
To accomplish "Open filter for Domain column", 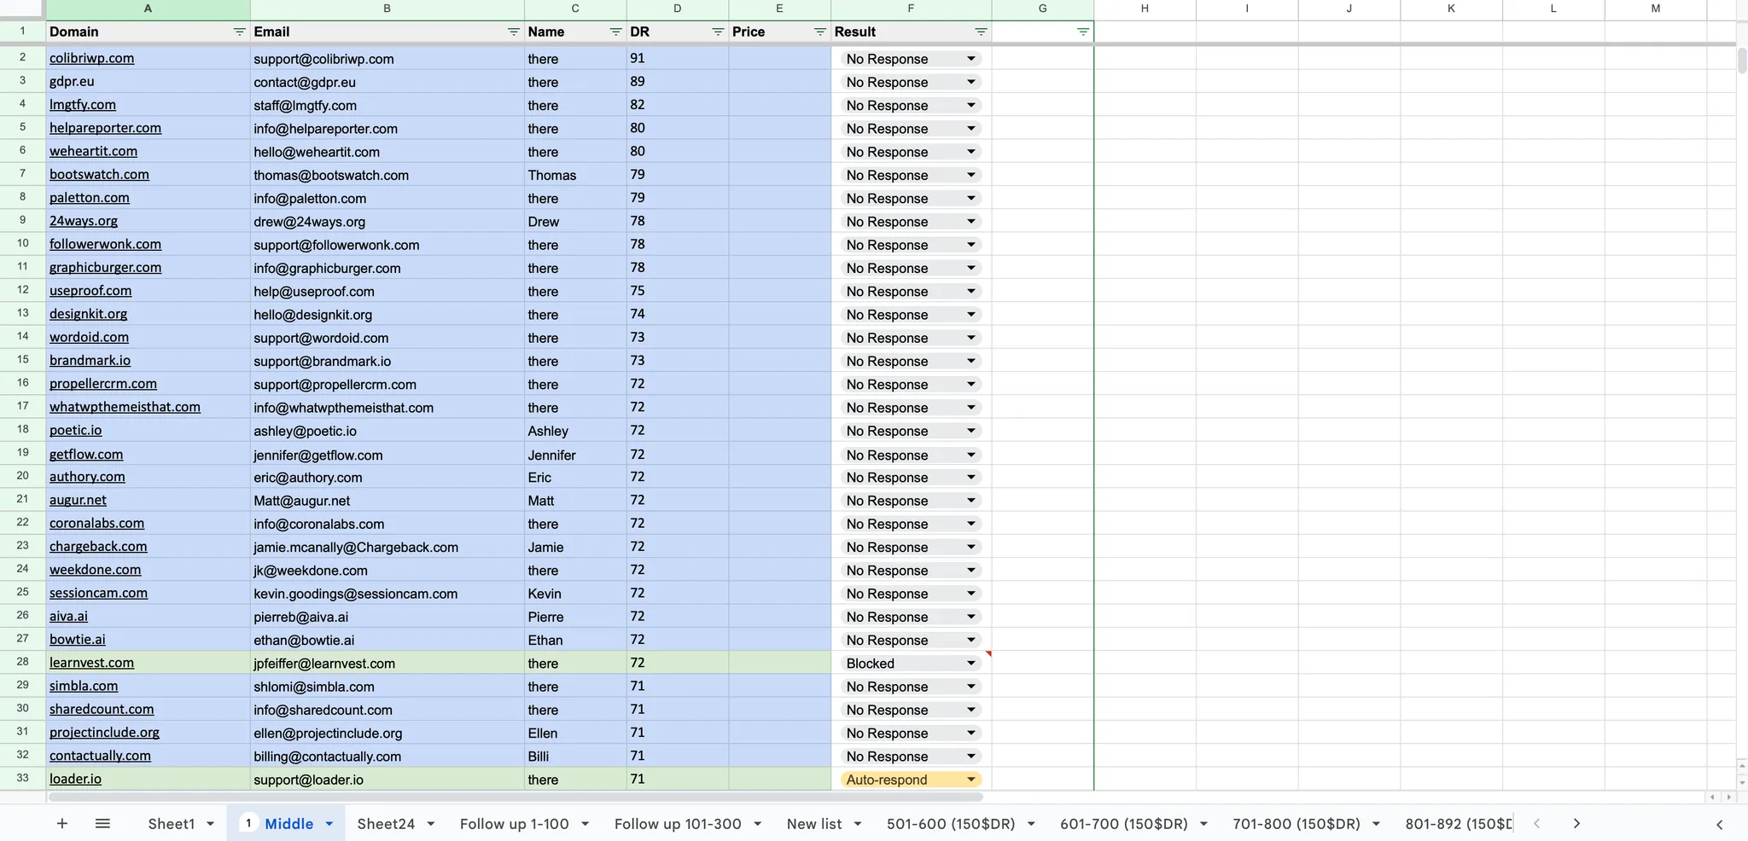I will pyautogui.click(x=239, y=32).
